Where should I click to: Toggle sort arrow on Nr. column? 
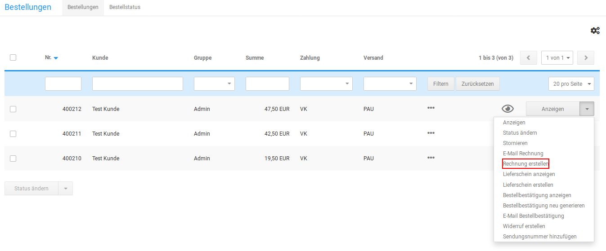click(56, 58)
